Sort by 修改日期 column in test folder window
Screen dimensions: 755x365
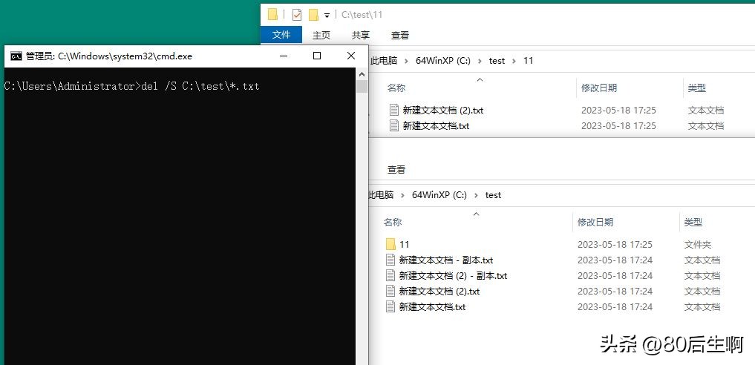pos(595,222)
